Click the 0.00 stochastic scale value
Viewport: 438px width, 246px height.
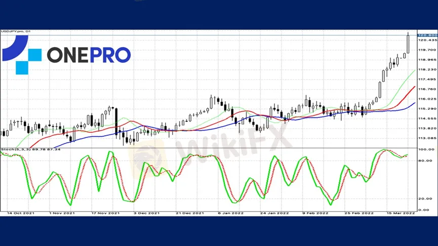pos(424,210)
